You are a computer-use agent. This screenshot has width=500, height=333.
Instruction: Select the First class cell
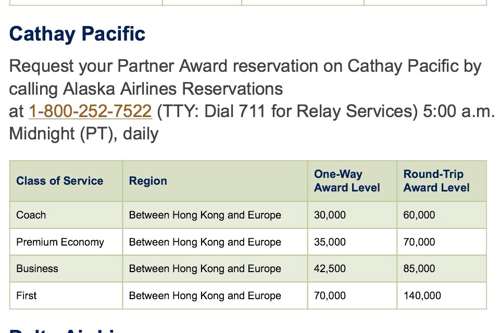click(x=27, y=296)
